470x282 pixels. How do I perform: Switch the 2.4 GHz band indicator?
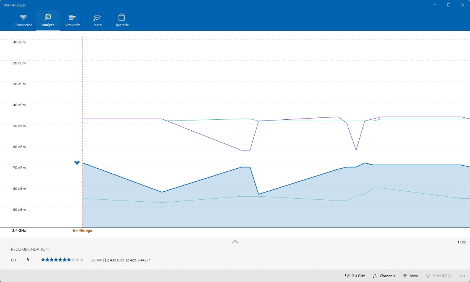(x=356, y=276)
